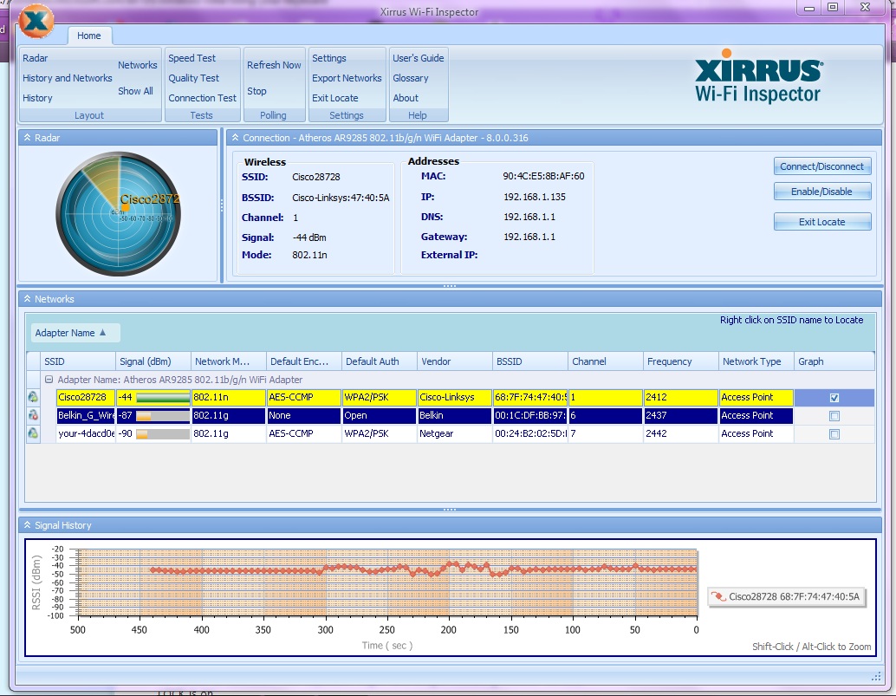Click the Graph column header
This screenshot has width=896, height=696.
click(834, 361)
